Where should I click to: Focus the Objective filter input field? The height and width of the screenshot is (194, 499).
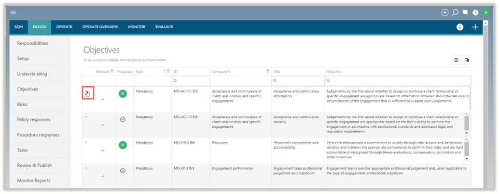pos(398,81)
